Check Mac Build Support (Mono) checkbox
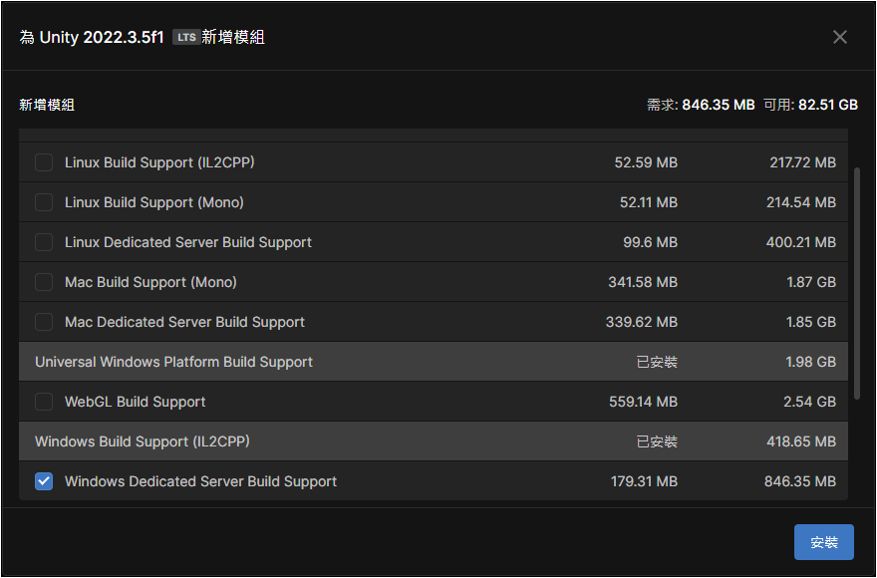The image size is (877, 578). [x=44, y=282]
